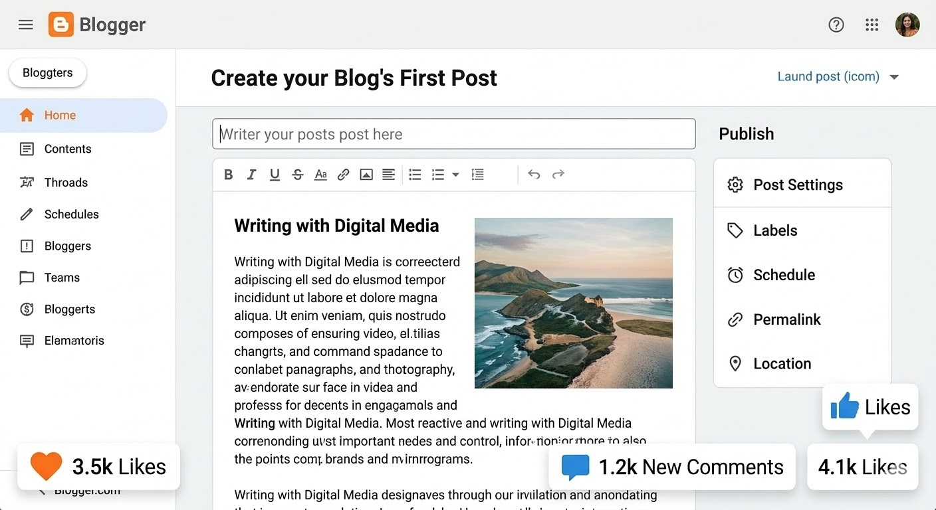Click the Teams chat icon

click(x=27, y=278)
